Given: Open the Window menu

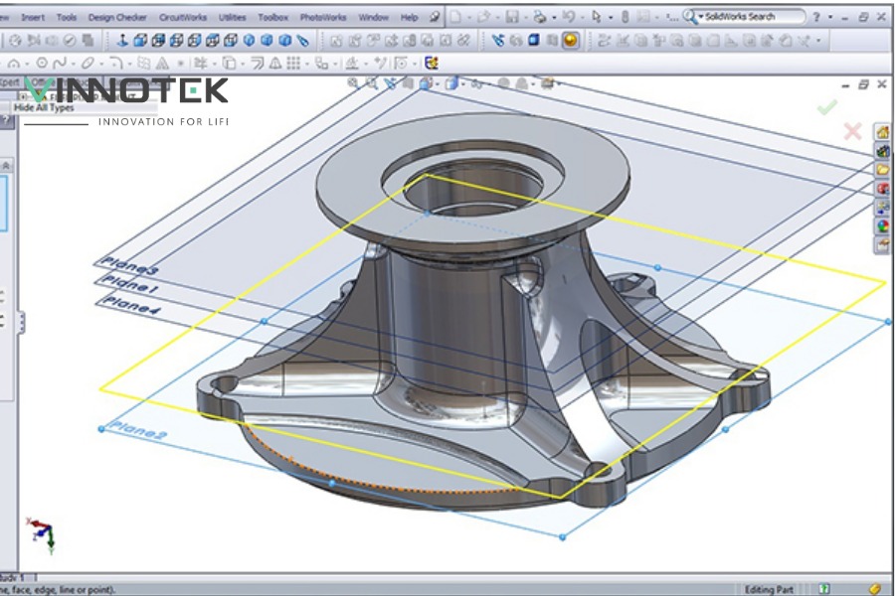Looking at the screenshot, I should 373,17.
